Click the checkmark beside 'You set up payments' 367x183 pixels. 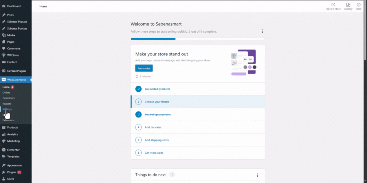click(x=139, y=114)
